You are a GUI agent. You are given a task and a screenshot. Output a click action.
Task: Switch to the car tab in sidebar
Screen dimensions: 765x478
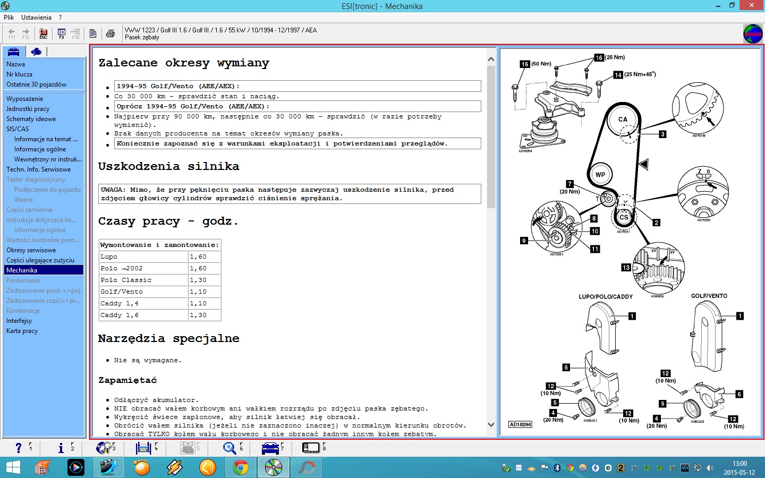click(14, 52)
